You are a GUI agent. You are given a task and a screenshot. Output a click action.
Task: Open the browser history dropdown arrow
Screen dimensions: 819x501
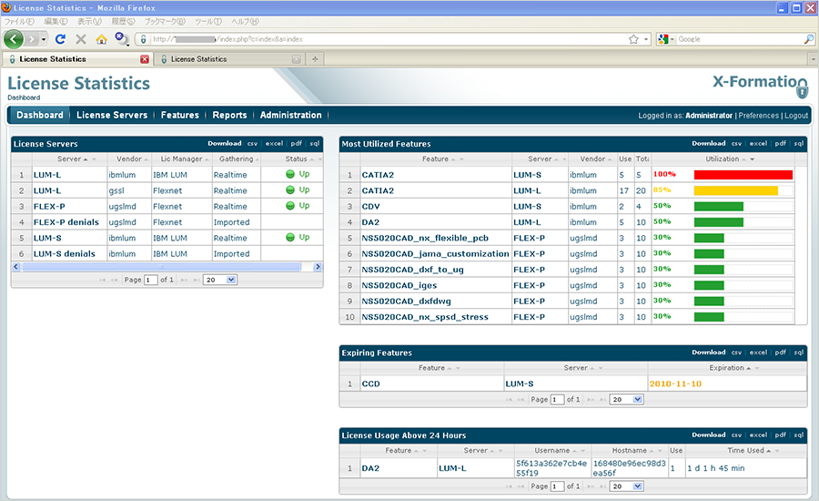point(44,39)
